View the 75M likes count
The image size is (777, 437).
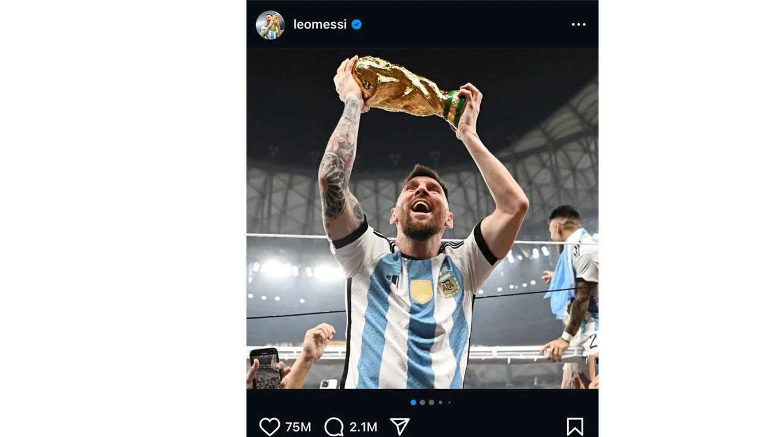[x=298, y=427]
